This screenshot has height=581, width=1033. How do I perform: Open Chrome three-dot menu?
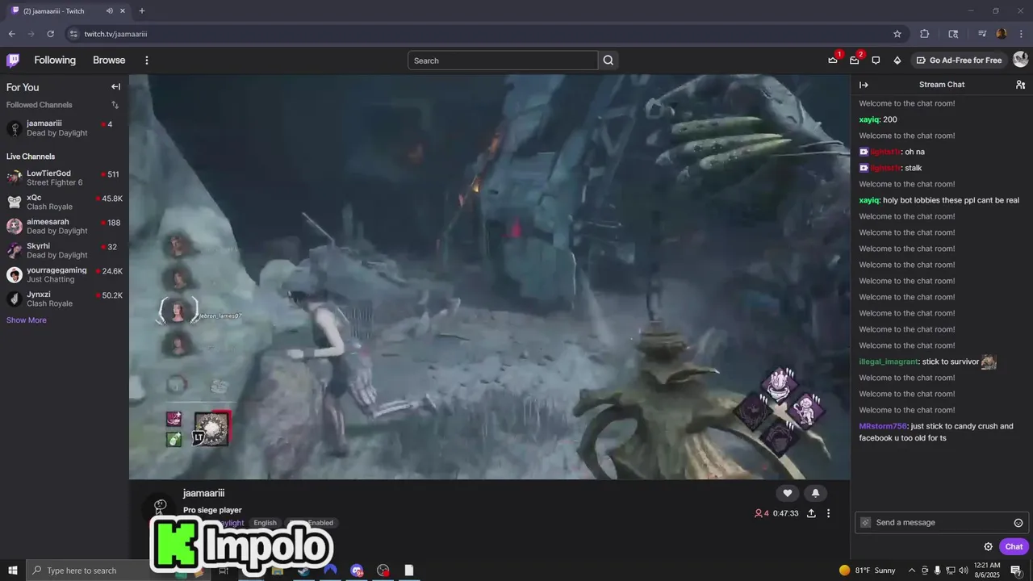[1021, 34]
